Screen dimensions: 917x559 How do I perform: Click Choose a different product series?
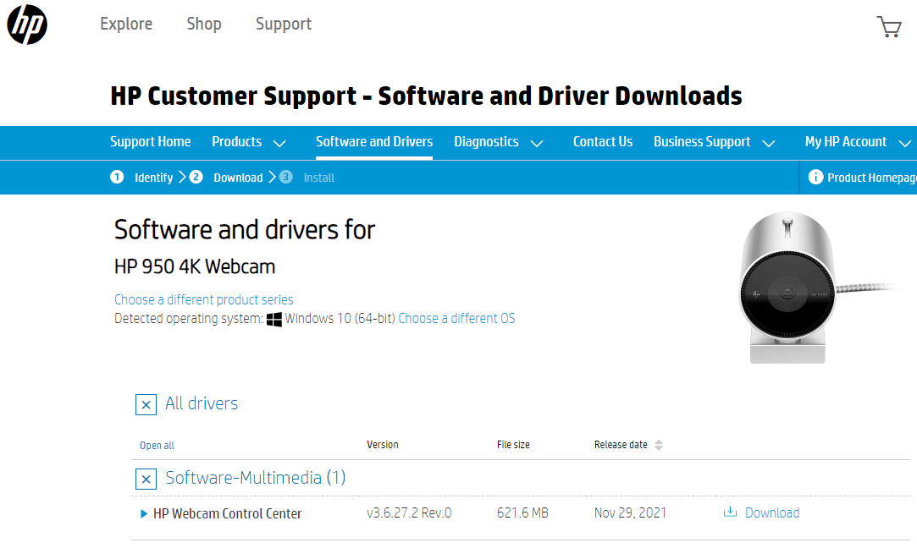coord(203,299)
